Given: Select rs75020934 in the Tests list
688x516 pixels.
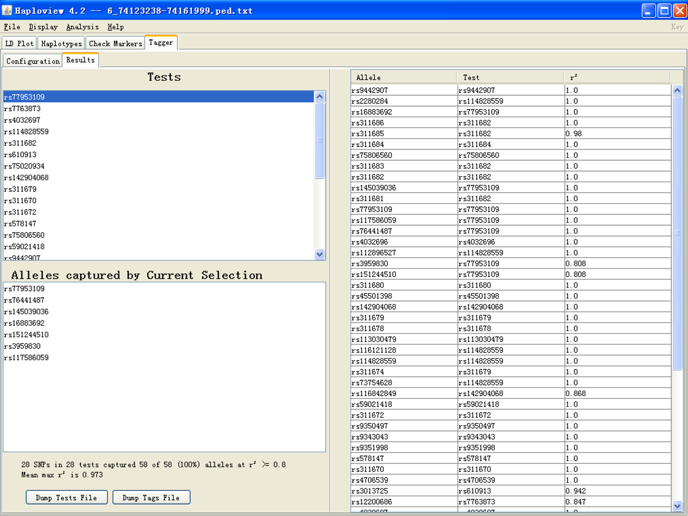Looking at the screenshot, I should pos(159,166).
